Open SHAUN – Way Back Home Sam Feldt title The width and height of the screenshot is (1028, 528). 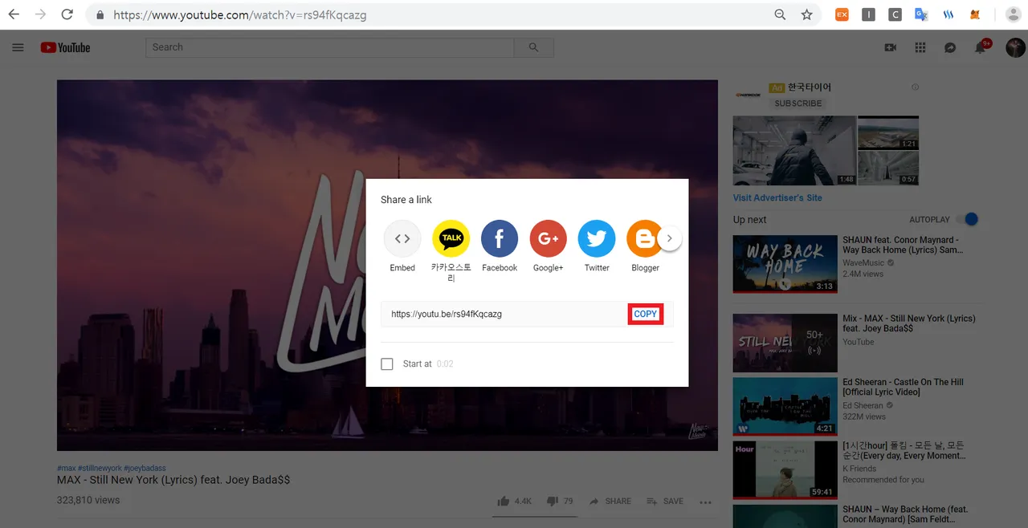(x=905, y=514)
